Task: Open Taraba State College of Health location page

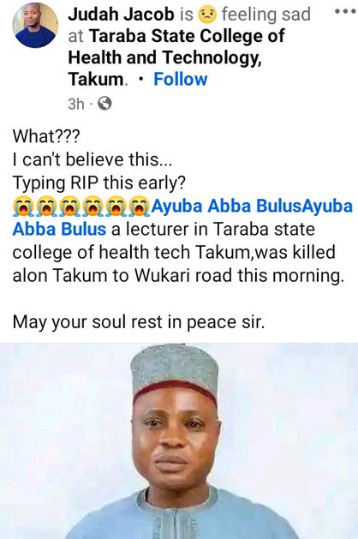Action: pos(176,57)
